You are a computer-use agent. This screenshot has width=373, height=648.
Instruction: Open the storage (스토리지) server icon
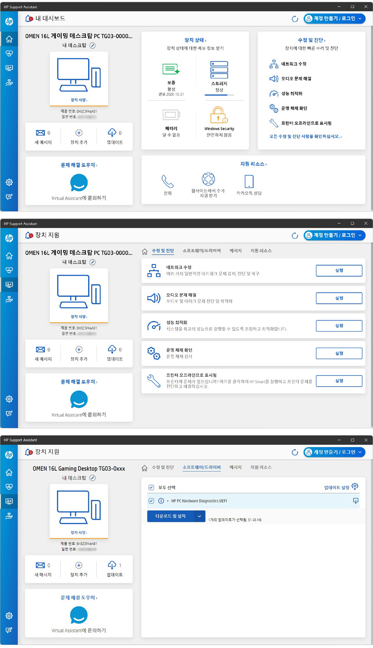[x=219, y=70]
